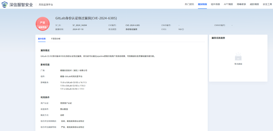Click the 影响范围 heading
Screen dimensions: 273x131
pyautogui.click(x=45, y=64)
